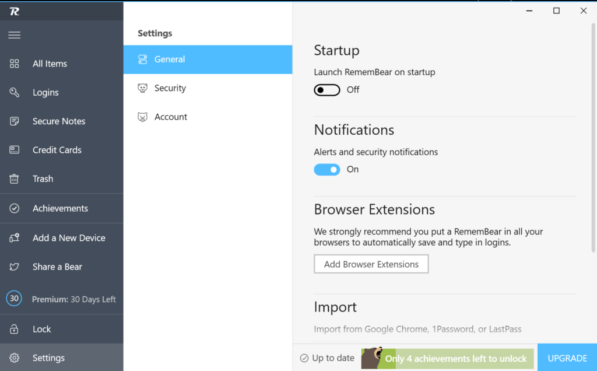
Task: Click the Import section heading
Action: pos(335,307)
